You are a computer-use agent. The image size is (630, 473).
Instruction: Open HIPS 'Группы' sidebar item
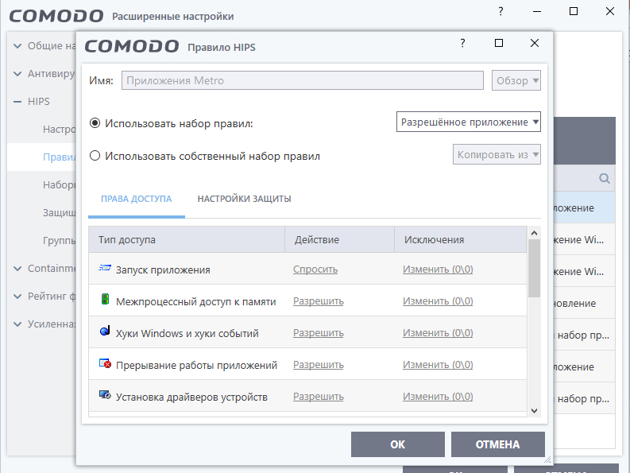59,241
